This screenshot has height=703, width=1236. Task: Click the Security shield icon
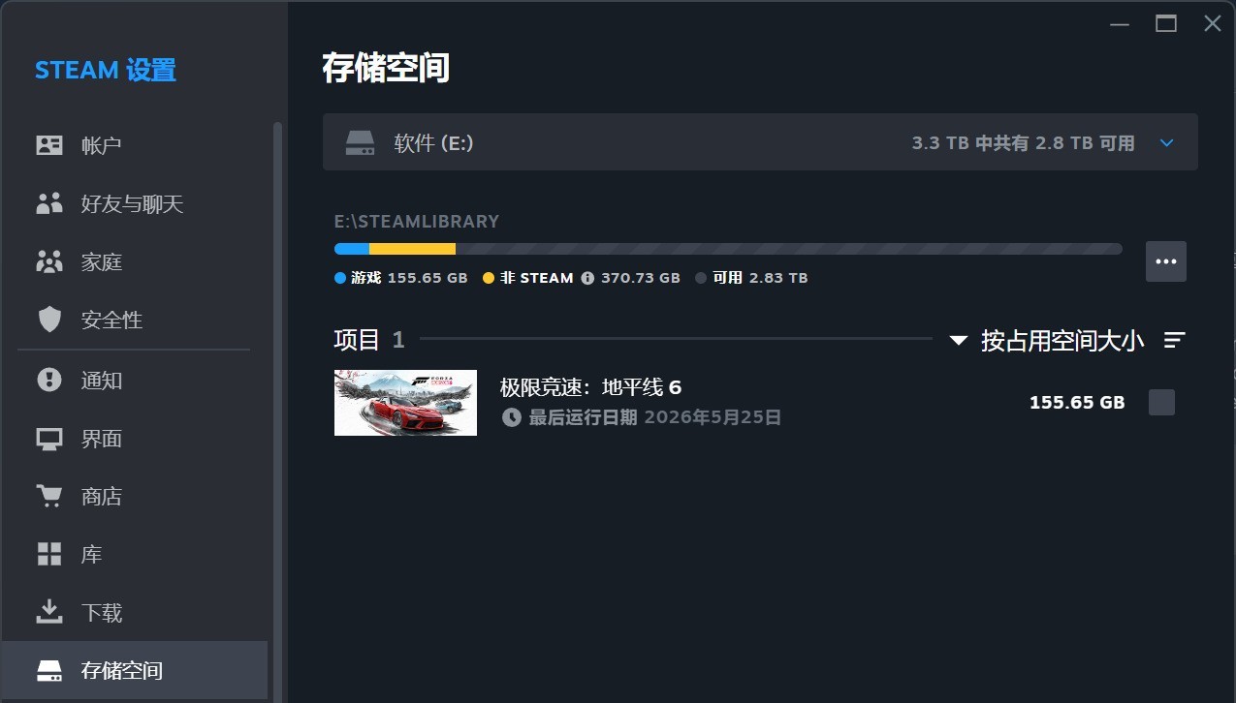coord(48,320)
